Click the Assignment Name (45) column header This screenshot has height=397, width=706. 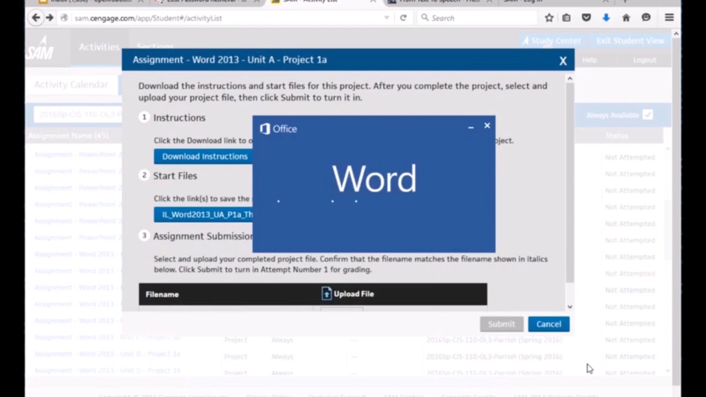(x=68, y=136)
